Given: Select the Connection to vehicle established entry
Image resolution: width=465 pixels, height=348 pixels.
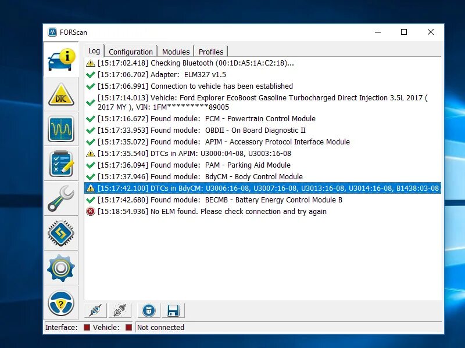Looking at the screenshot, I should click(x=263, y=86).
